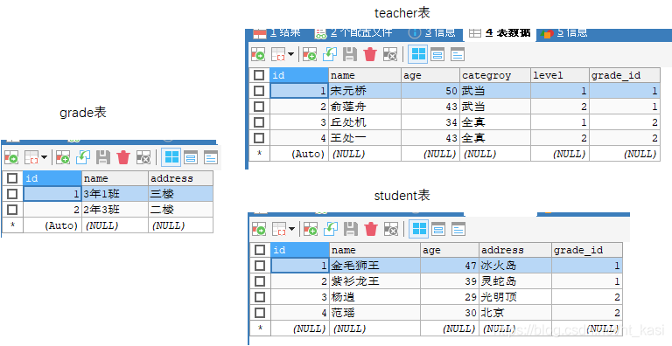This screenshot has width=672, height=346.
Task: Click the floppy save icon in student toolbar
Action: [351, 229]
